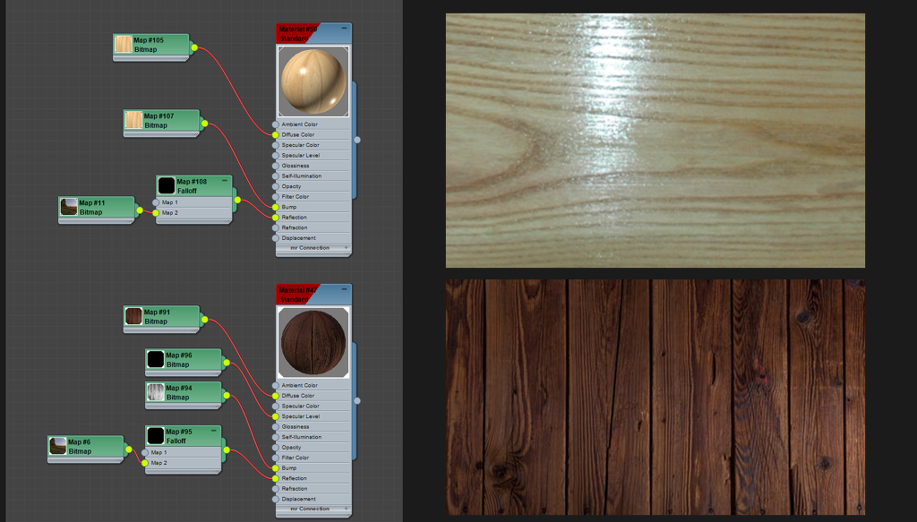The image size is (917, 522).
Task: Collapse the Map #95 Falloff node
Action: click(213, 431)
